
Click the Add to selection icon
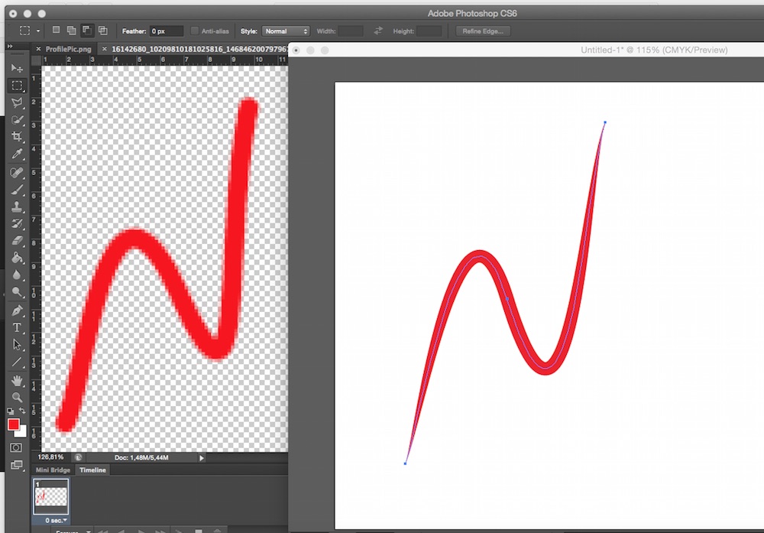71,31
